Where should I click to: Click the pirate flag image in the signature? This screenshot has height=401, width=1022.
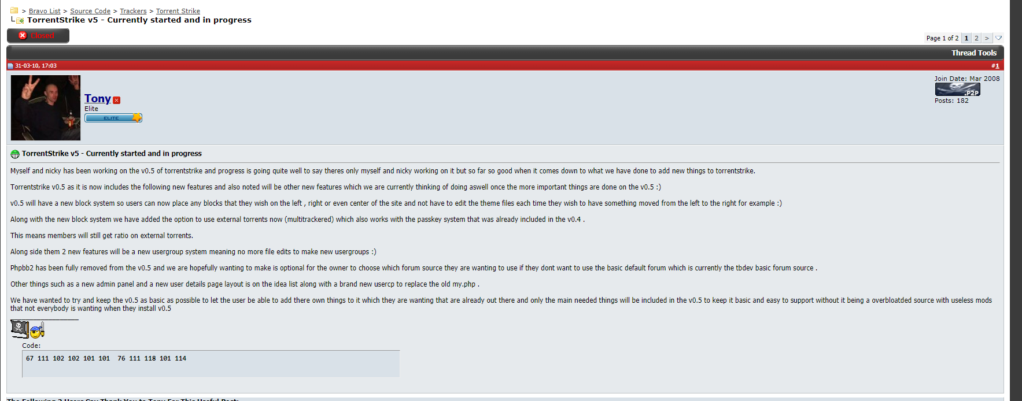[20, 329]
